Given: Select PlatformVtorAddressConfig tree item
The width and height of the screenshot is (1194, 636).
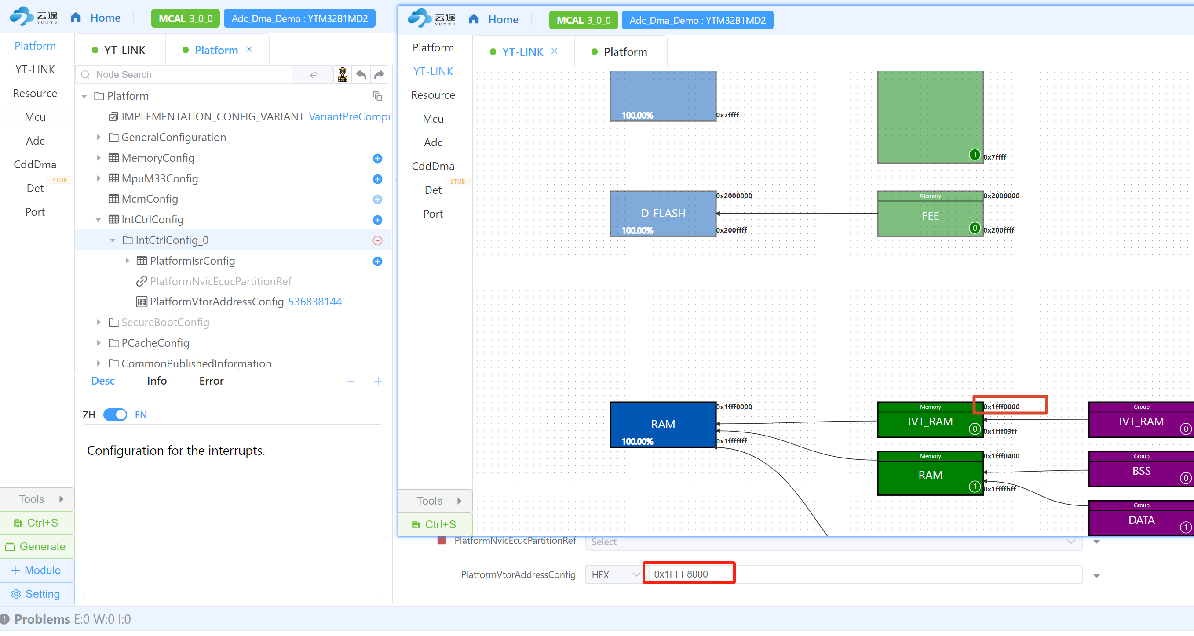Looking at the screenshot, I should click(239, 302).
